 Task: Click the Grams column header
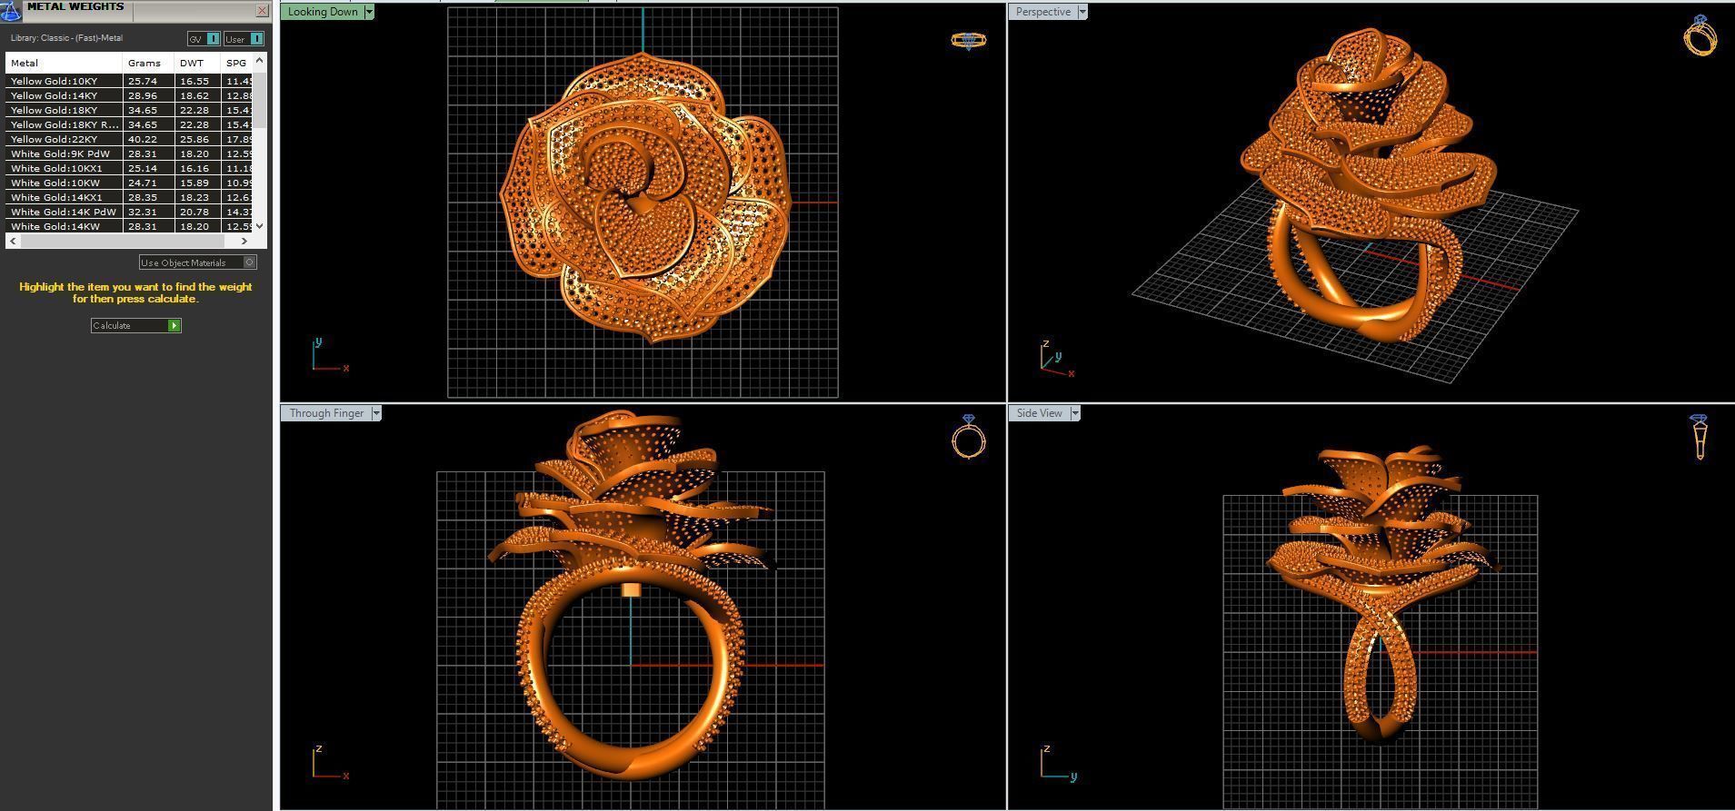148,63
